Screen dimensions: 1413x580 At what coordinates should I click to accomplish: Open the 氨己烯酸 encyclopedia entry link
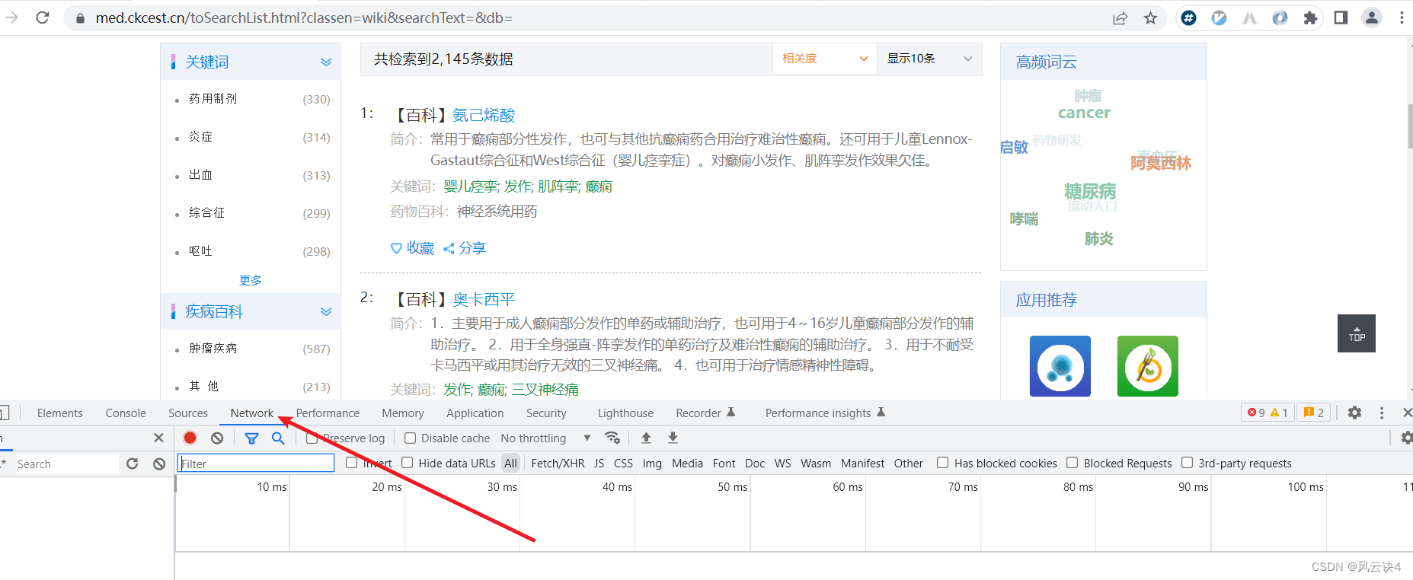pos(484,115)
